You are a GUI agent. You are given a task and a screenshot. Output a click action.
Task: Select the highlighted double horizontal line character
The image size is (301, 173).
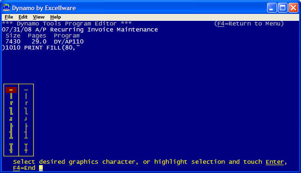(11, 90)
